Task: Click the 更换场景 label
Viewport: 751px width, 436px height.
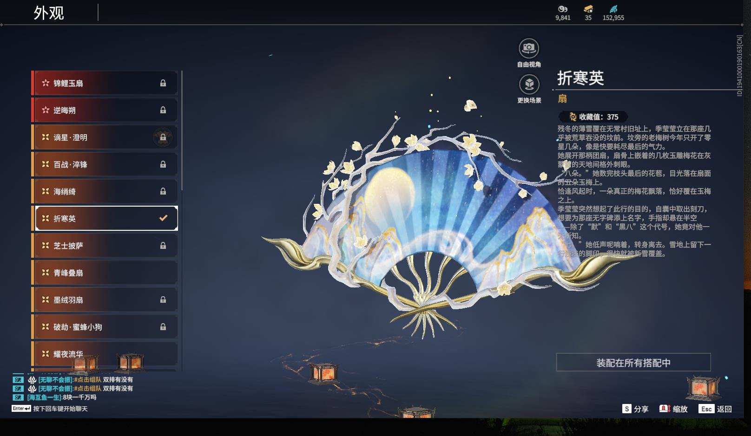Action: coord(529,100)
